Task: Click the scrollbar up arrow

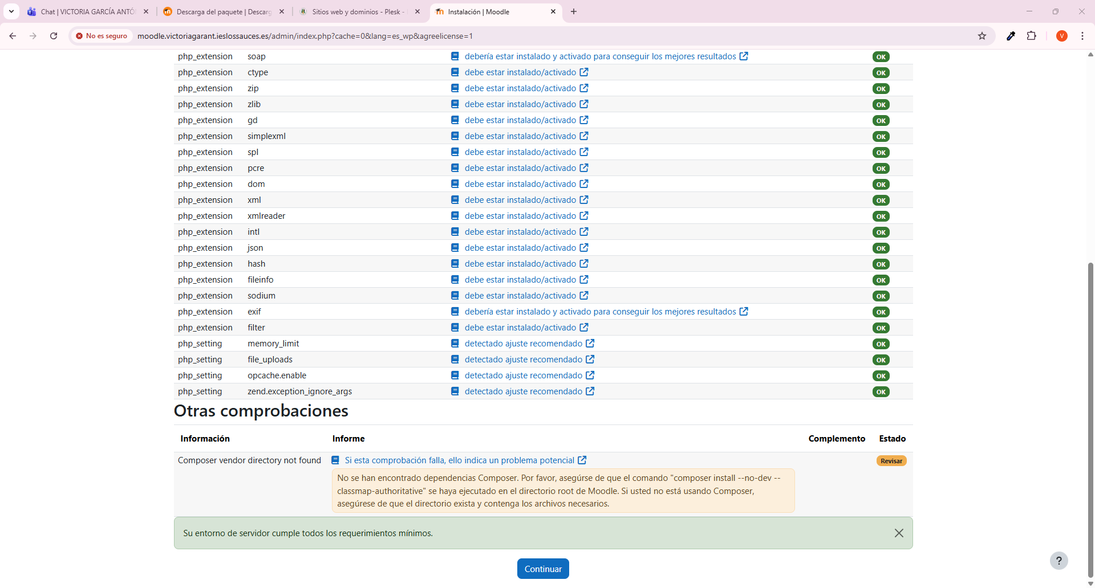Action: (x=1090, y=55)
